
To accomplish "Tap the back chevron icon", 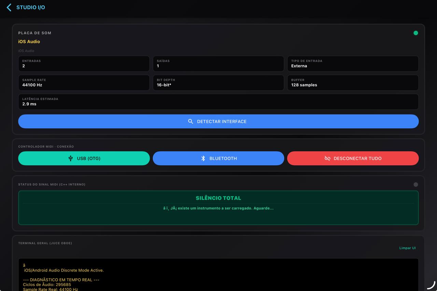I will [9, 7].
